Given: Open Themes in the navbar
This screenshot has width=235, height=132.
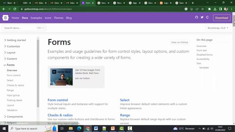Looking at the screenshot, I should point(59,18).
